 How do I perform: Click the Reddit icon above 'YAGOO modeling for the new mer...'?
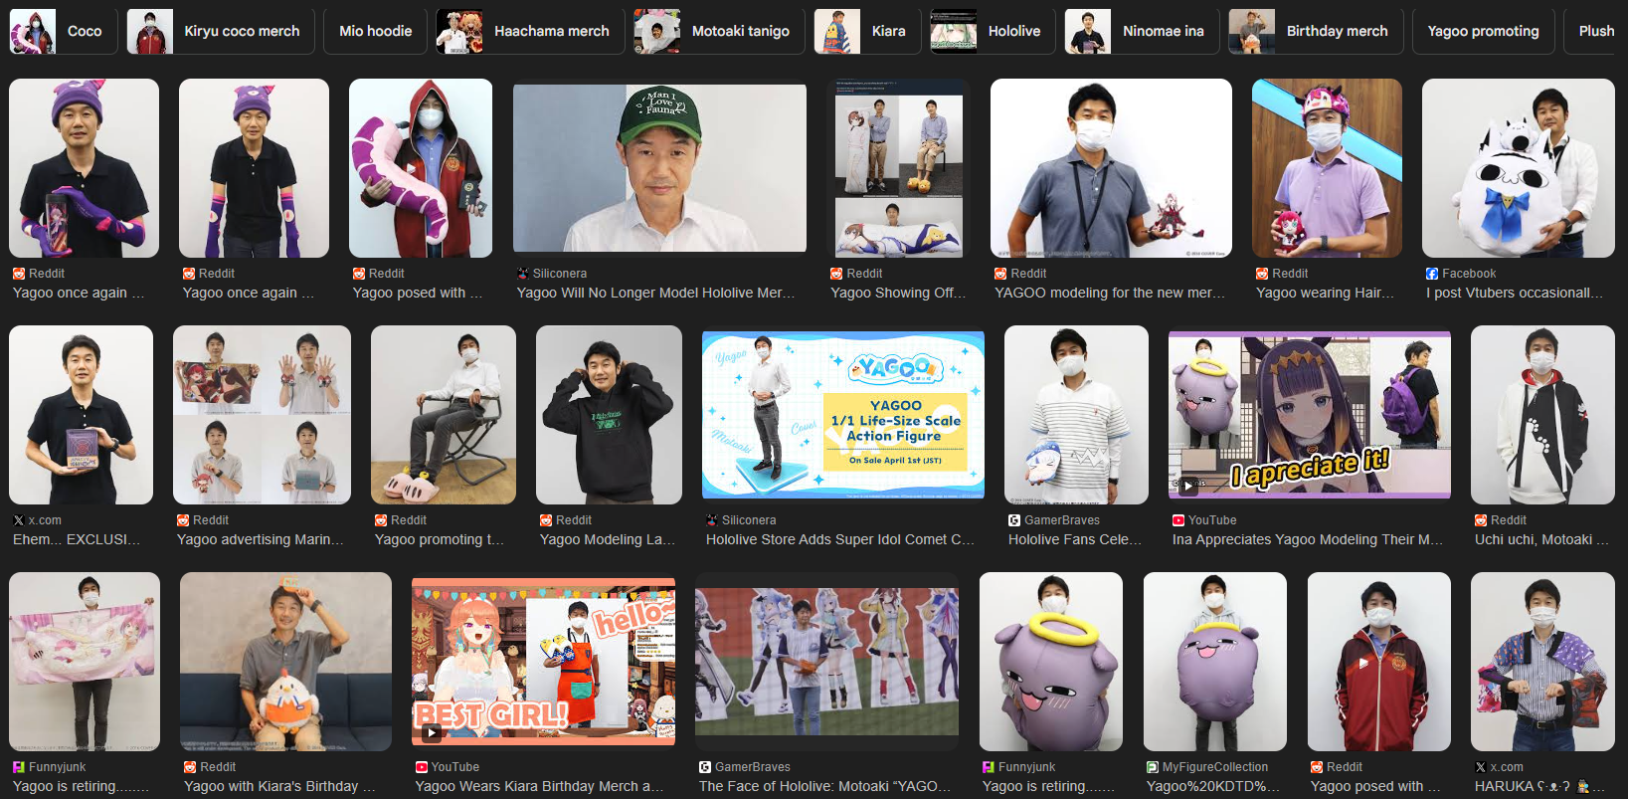coord(1000,274)
